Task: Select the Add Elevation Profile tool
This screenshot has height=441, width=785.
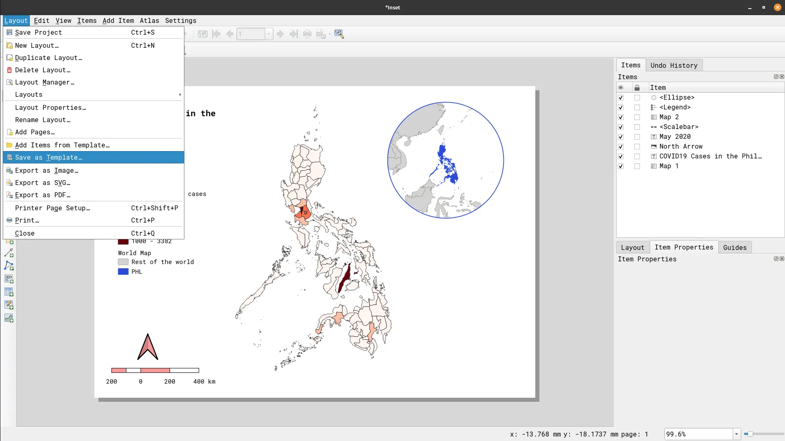Action: point(9,318)
